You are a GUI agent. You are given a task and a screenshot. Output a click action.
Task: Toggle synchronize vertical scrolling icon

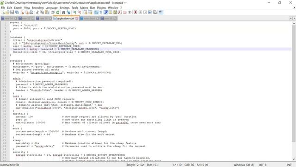pyautogui.click(x=85, y=13)
